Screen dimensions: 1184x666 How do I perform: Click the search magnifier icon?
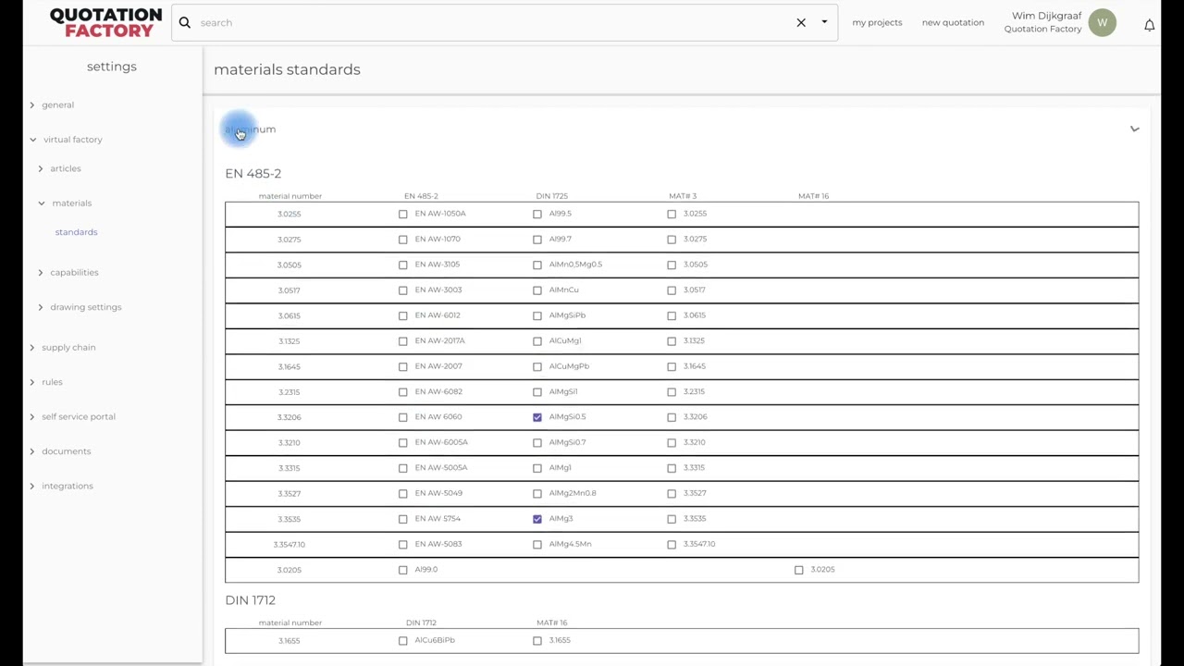(x=185, y=22)
